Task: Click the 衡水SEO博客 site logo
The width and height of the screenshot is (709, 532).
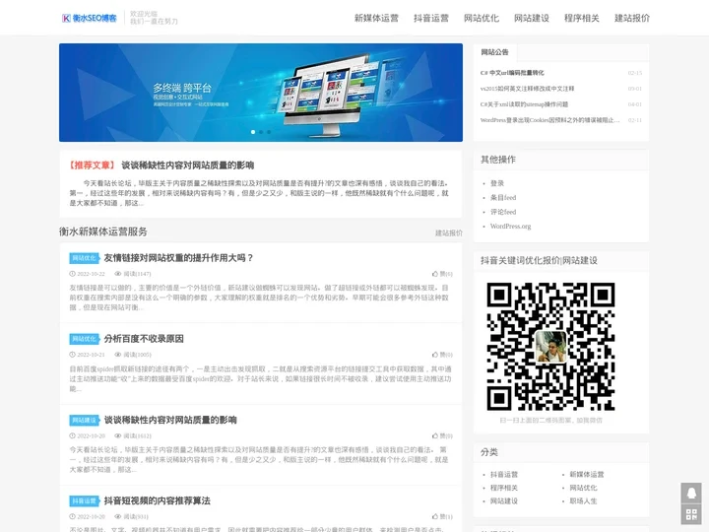Action: tap(89, 18)
